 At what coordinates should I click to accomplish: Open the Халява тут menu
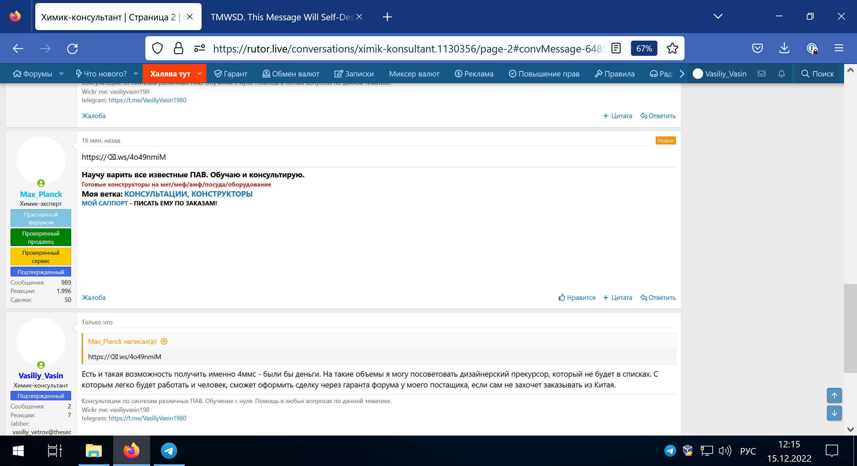click(x=170, y=74)
